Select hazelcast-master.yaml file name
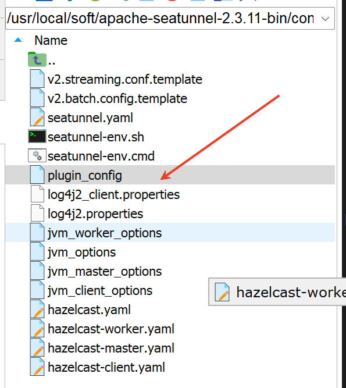This screenshot has height=388, width=346. (x=111, y=348)
